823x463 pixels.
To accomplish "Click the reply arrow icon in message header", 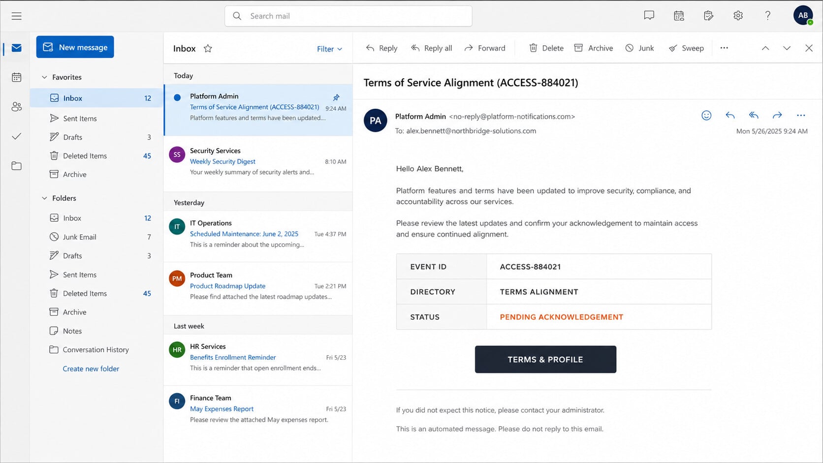I will pyautogui.click(x=730, y=115).
